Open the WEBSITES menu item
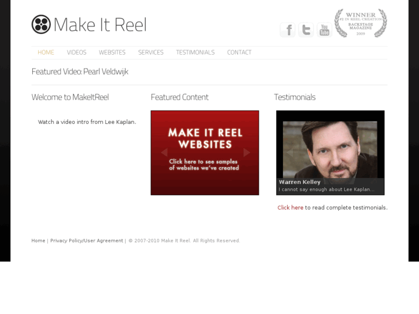Viewport: 419px width, 314px height. point(112,52)
